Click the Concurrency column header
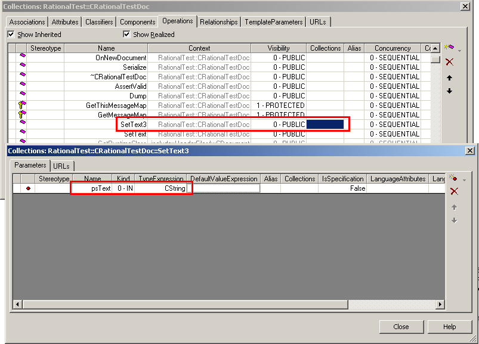Image resolution: width=479 pixels, height=344 pixels. (x=393, y=48)
